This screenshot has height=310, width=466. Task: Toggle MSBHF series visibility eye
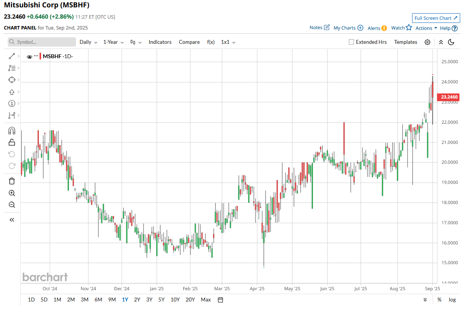[29, 57]
